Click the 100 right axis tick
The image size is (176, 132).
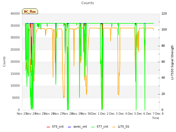(x=164, y=30)
